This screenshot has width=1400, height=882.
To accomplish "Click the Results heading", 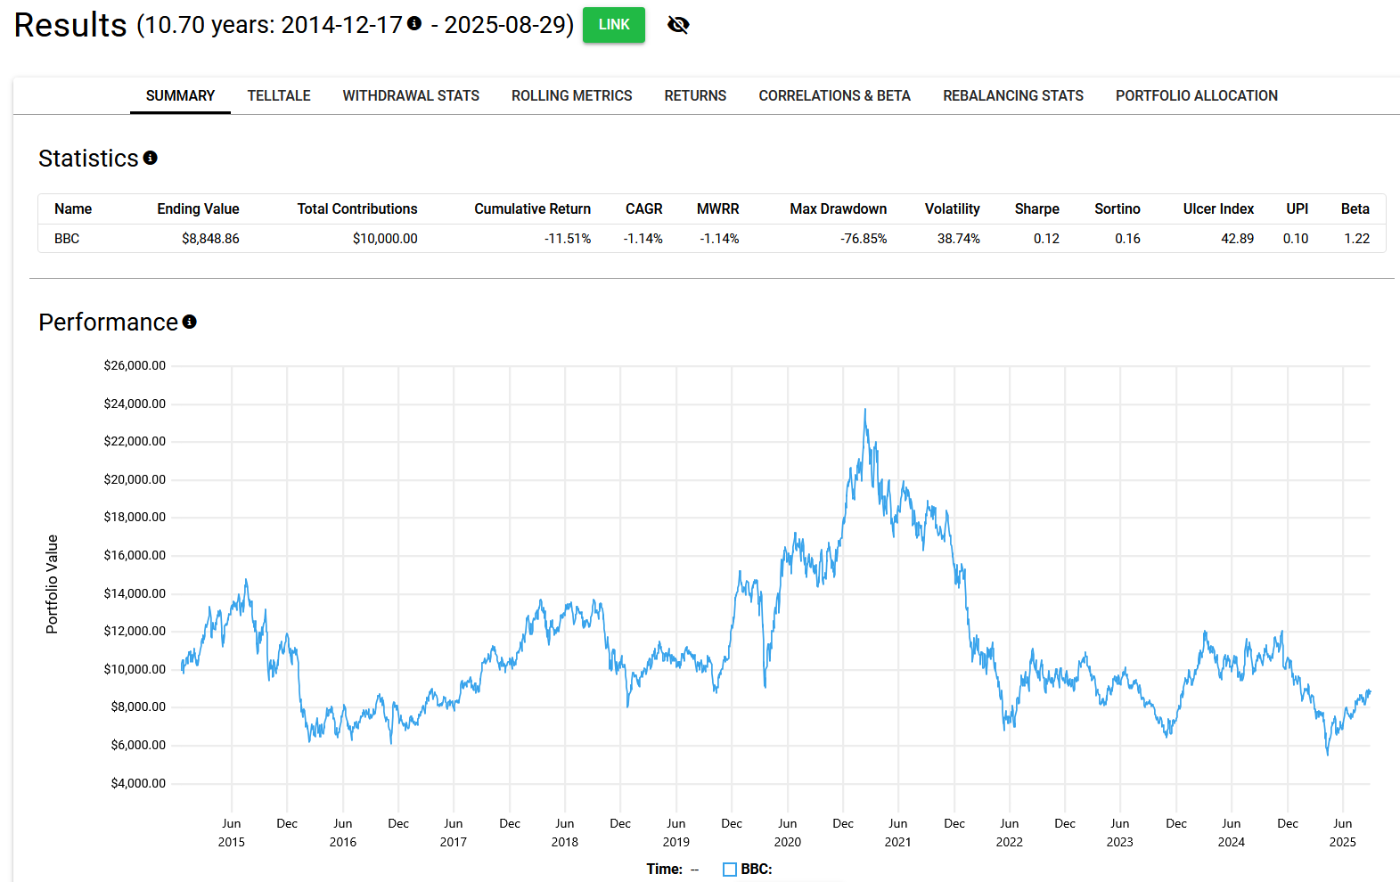I will [x=70, y=25].
